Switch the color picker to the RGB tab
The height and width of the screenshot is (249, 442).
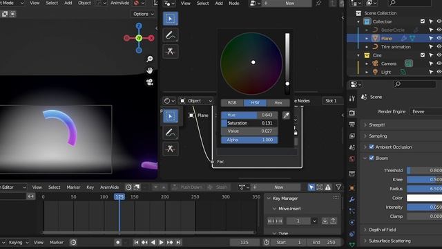(x=232, y=102)
